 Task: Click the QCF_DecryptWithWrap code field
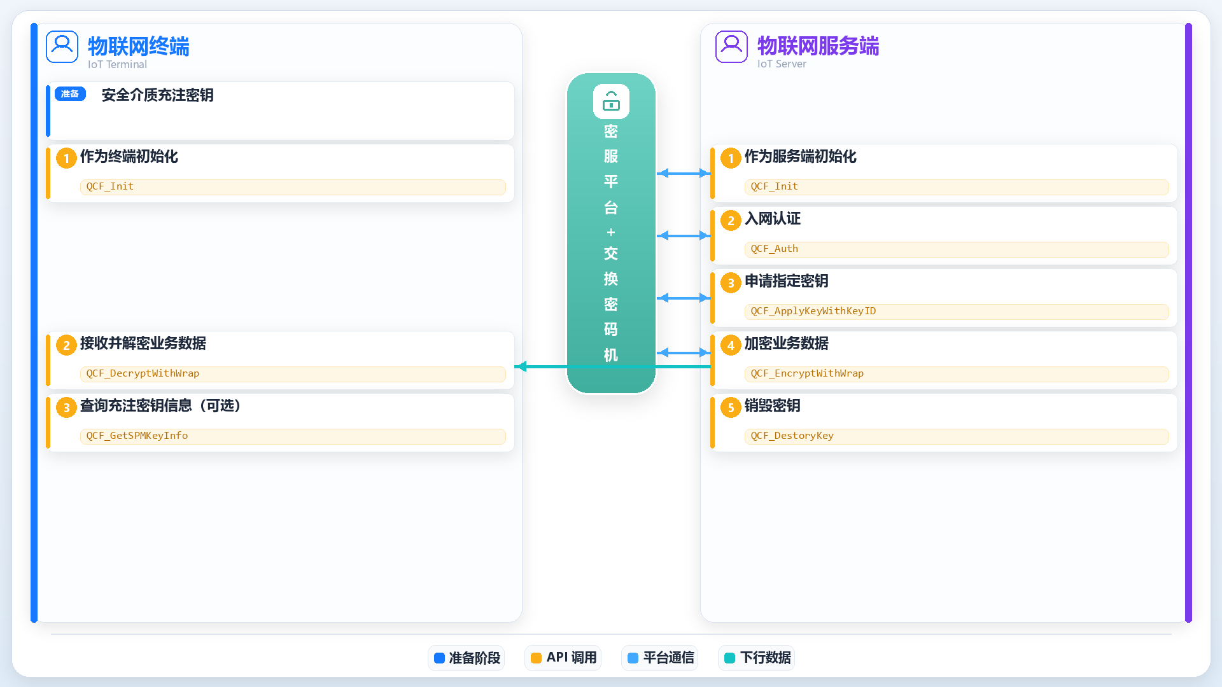293,373
